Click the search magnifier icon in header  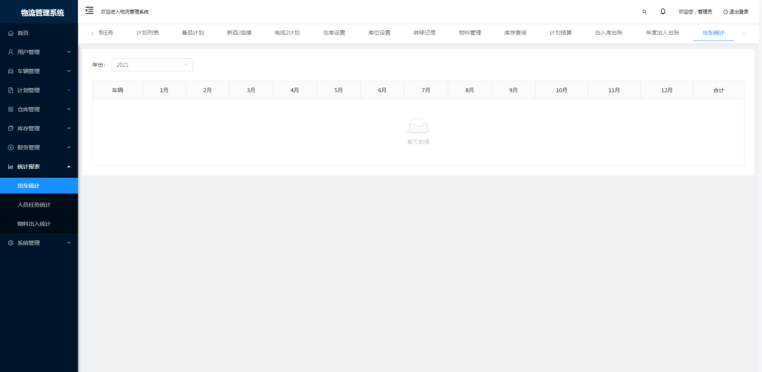(644, 12)
